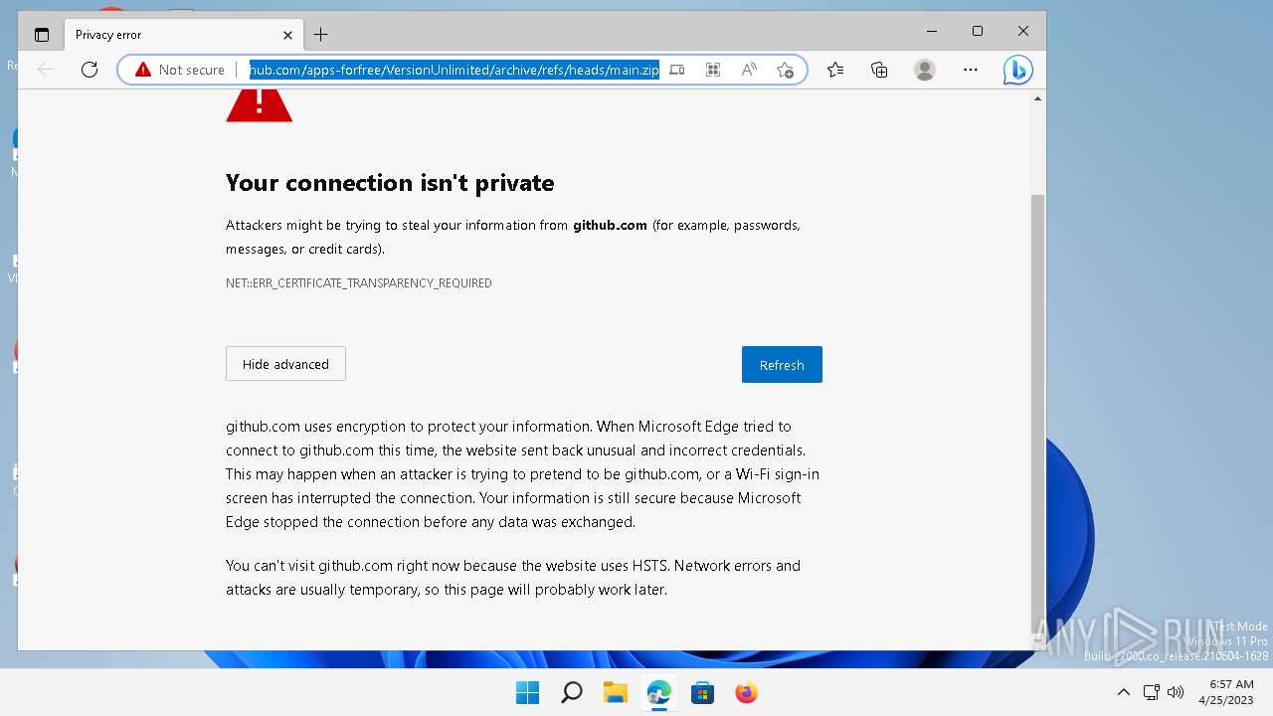Viewport: 1273px width, 716px height.
Task: Click the github.com URL address field
Action: pos(454,70)
